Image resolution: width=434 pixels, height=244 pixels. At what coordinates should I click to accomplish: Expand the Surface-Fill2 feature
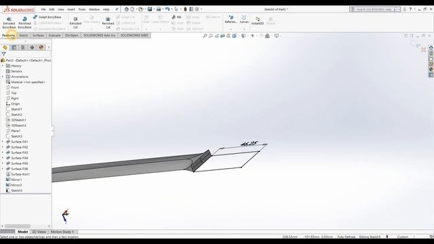tap(3, 147)
